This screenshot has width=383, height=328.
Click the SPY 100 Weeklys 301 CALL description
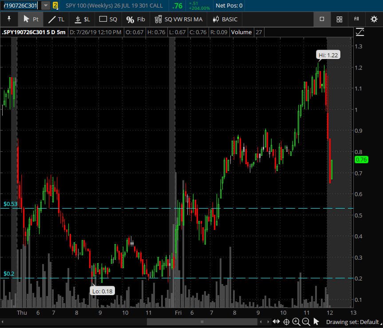point(114,5)
